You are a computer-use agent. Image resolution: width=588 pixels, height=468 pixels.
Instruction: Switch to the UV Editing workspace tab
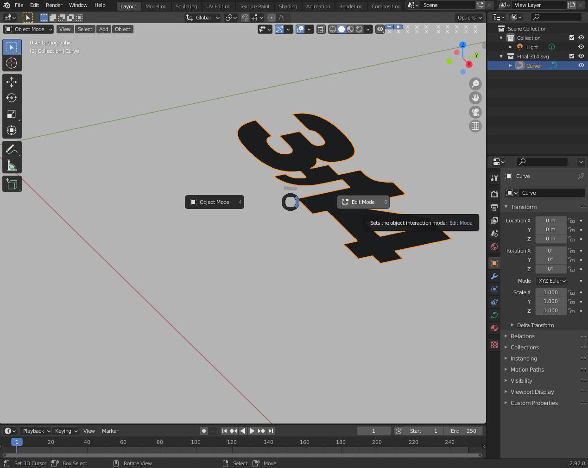coord(218,6)
